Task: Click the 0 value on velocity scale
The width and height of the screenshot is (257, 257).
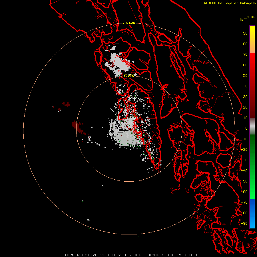Action: 246,128
